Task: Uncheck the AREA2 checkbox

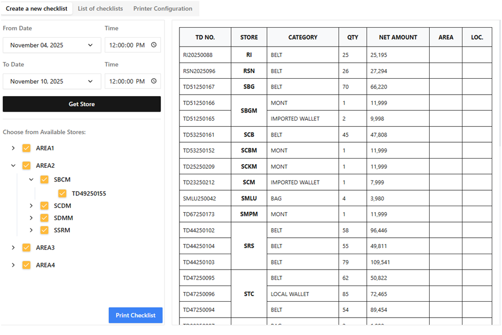Action: [x=26, y=166]
